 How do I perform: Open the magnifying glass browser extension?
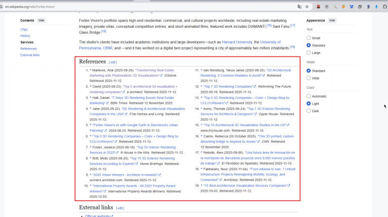[x=335, y=7]
